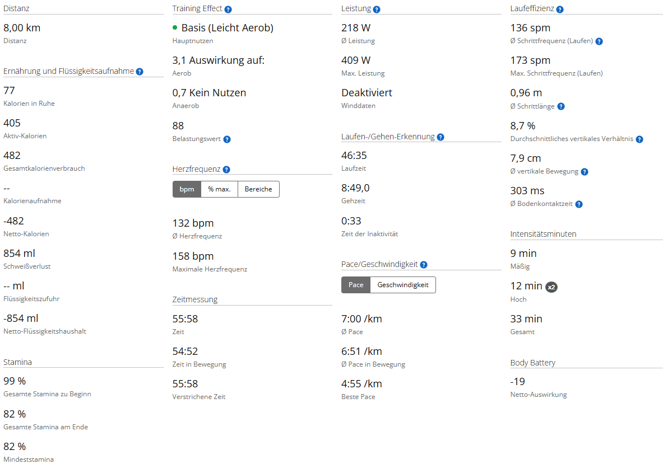This screenshot has height=464, width=663.
Task: Switch to Geschwindigkeit display
Action: 403,285
